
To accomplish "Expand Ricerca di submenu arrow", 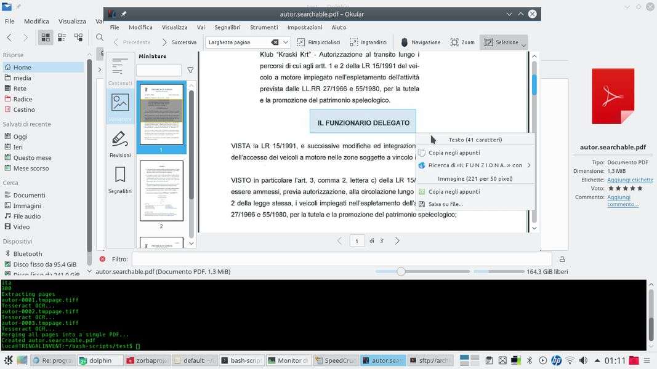I will (x=529, y=165).
